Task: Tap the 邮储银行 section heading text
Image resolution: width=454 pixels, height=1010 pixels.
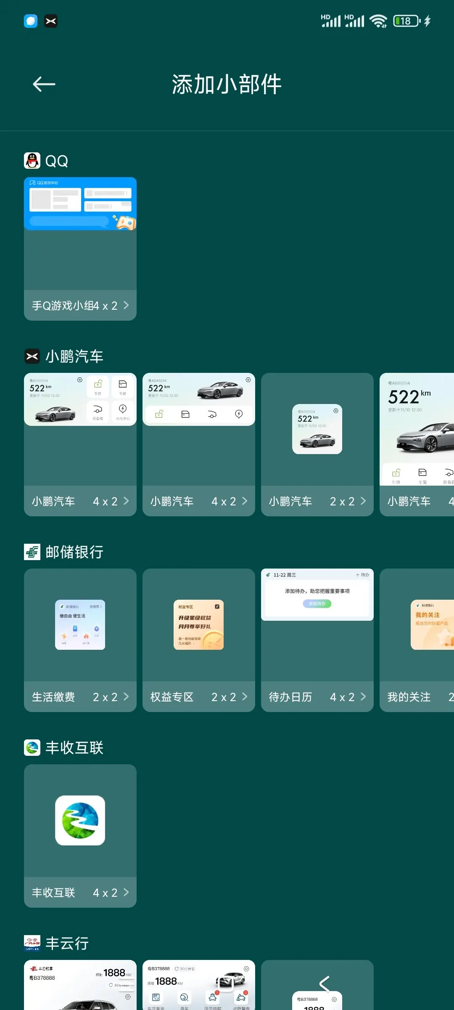Action: click(74, 552)
